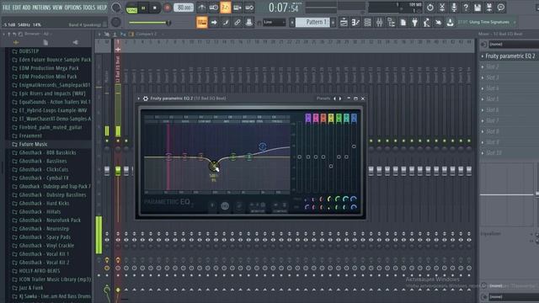
Task: Click the HQ button in parametric EQ
Action: tap(225, 206)
